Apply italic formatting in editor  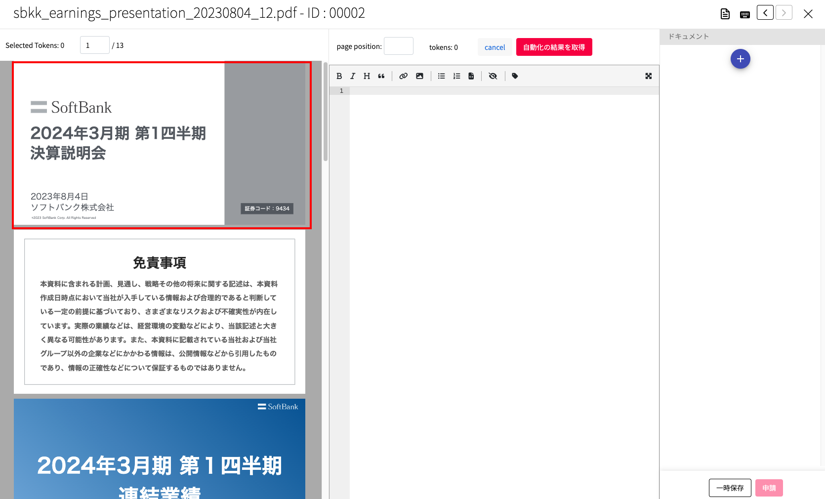[353, 76]
